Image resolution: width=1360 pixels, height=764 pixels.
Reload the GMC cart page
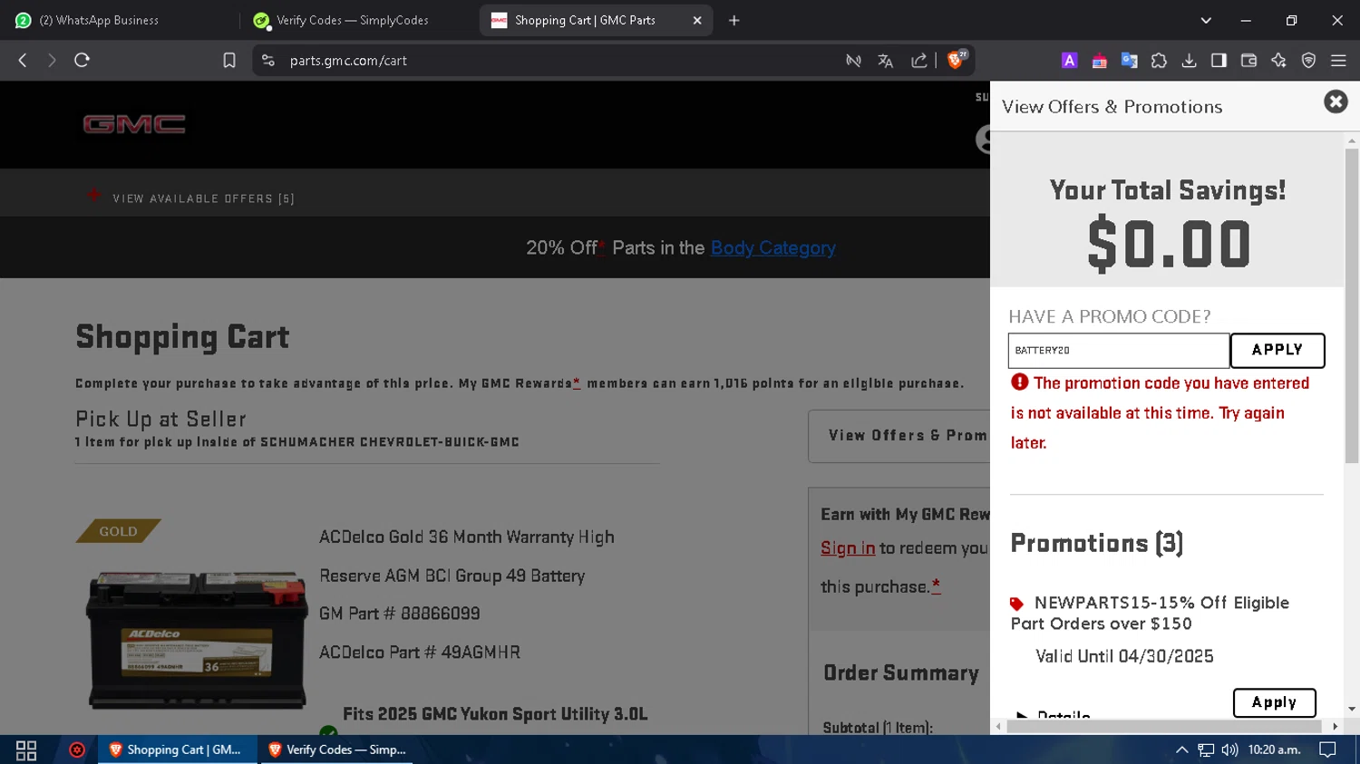pos(83,60)
